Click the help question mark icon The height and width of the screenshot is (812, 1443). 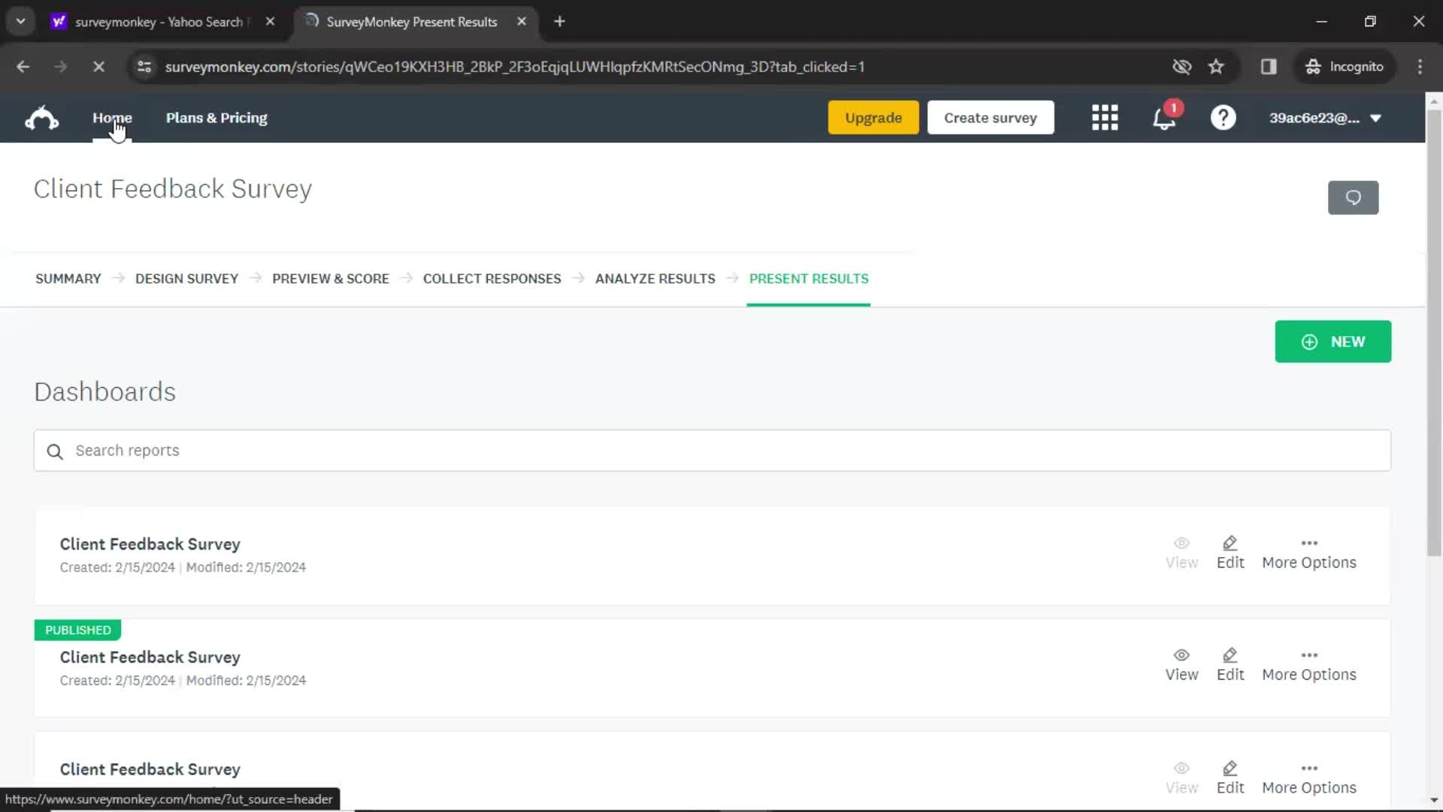[1222, 118]
